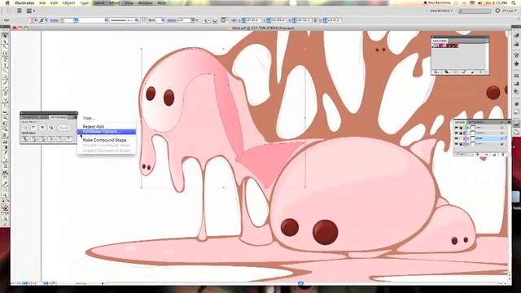Apply the Trim pathfinder icon
Image resolution: width=521 pixels, height=293 pixels.
tap(33, 139)
